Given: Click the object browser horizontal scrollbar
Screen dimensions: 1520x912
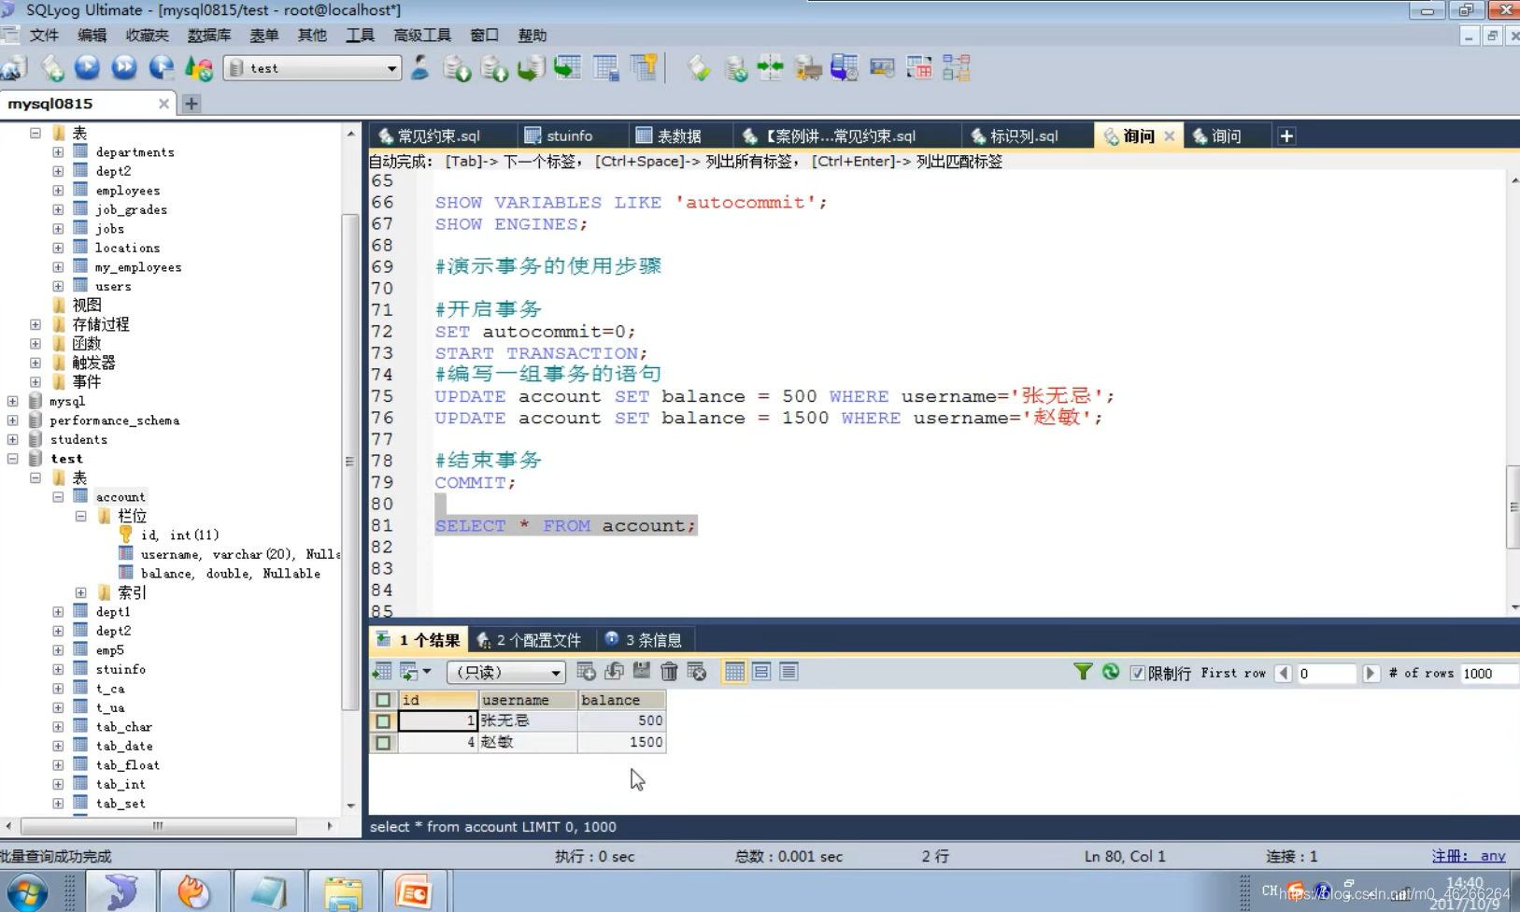Looking at the screenshot, I should [x=158, y=826].
